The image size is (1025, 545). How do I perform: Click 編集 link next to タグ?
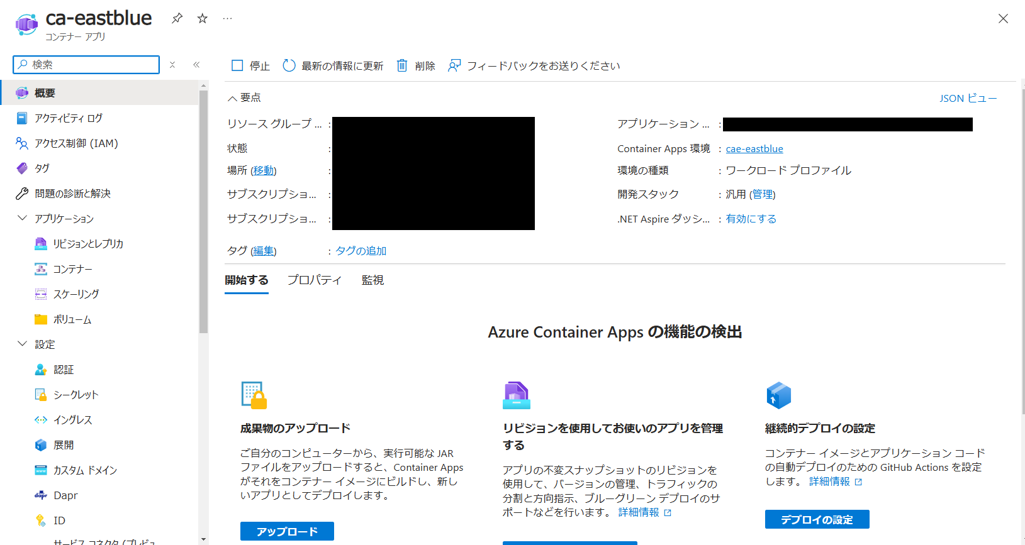[x=264, y=251]
